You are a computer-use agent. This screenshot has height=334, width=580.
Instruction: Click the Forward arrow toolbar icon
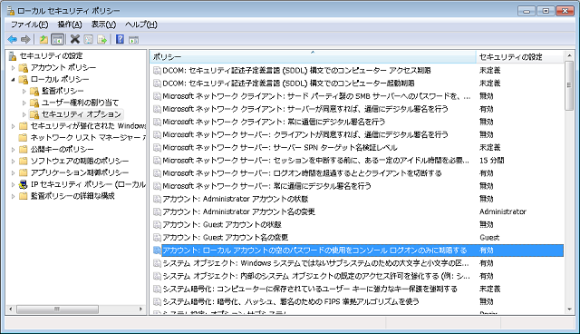pos(25,39)
